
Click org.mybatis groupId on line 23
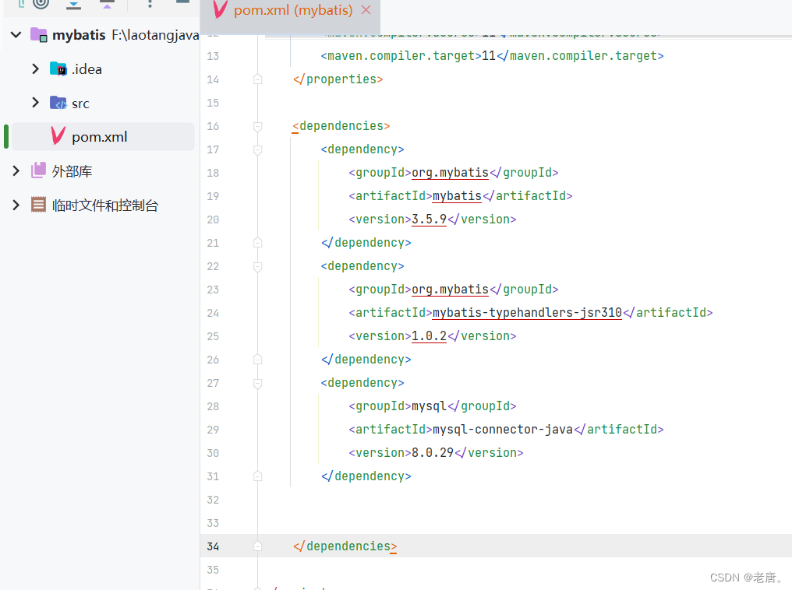pyautogui.click(x=450, y=289)
